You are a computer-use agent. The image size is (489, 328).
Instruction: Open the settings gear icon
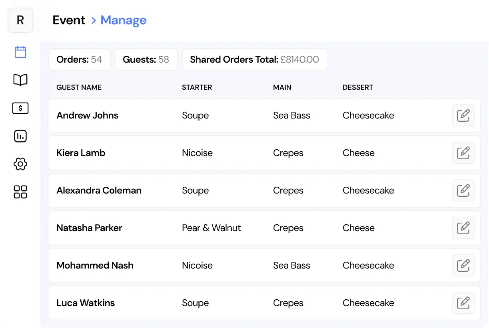point(20,164)
